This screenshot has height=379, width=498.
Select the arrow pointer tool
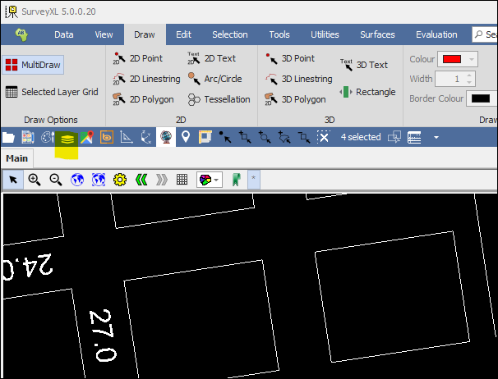[13, 179]
